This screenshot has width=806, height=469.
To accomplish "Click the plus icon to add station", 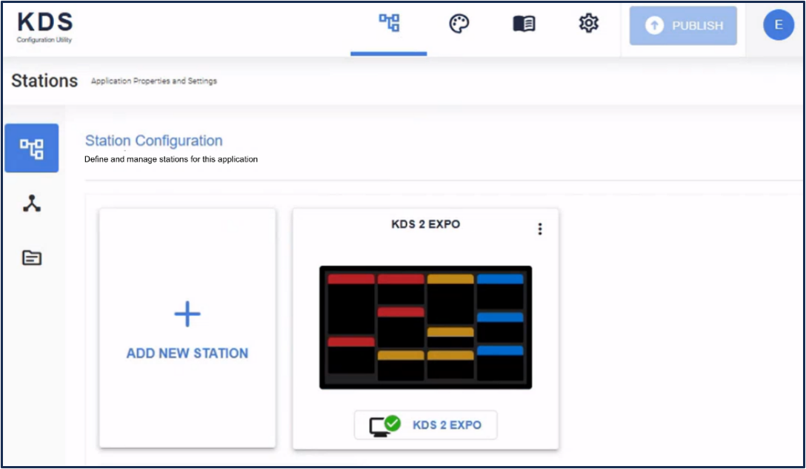I will click(x=187, y=314).
